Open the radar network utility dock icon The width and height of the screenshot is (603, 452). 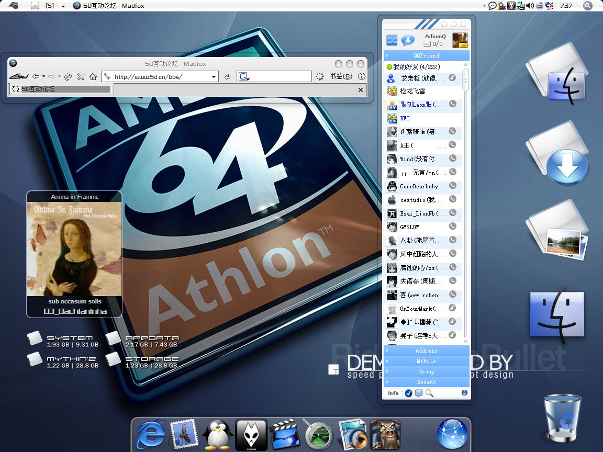(318, 434)
